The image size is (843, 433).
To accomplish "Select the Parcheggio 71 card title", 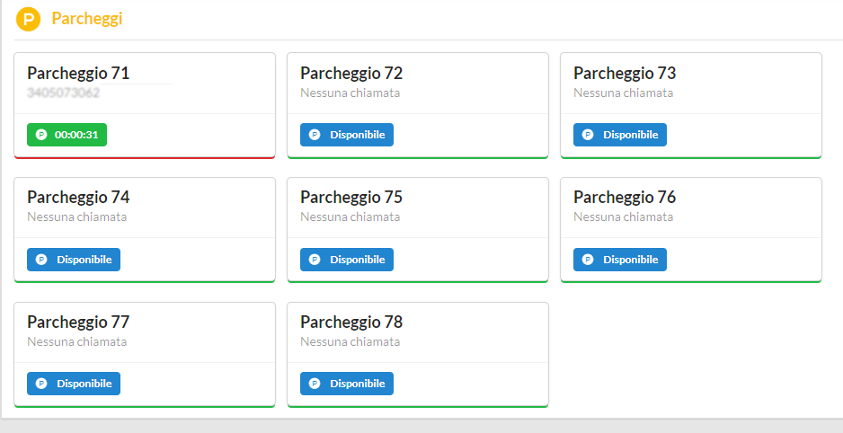I will click(x=78, y=74).
